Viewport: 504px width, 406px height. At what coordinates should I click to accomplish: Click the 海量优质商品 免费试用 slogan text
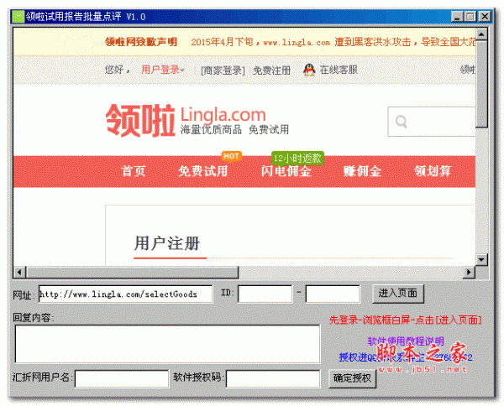[234, 130]
